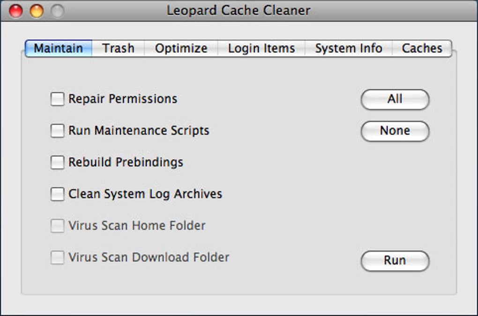Click the disabled Virus Scan Download Folder checkbox
Image resolution: width=478 pixels, height=316 pixels.
point(57,257)
